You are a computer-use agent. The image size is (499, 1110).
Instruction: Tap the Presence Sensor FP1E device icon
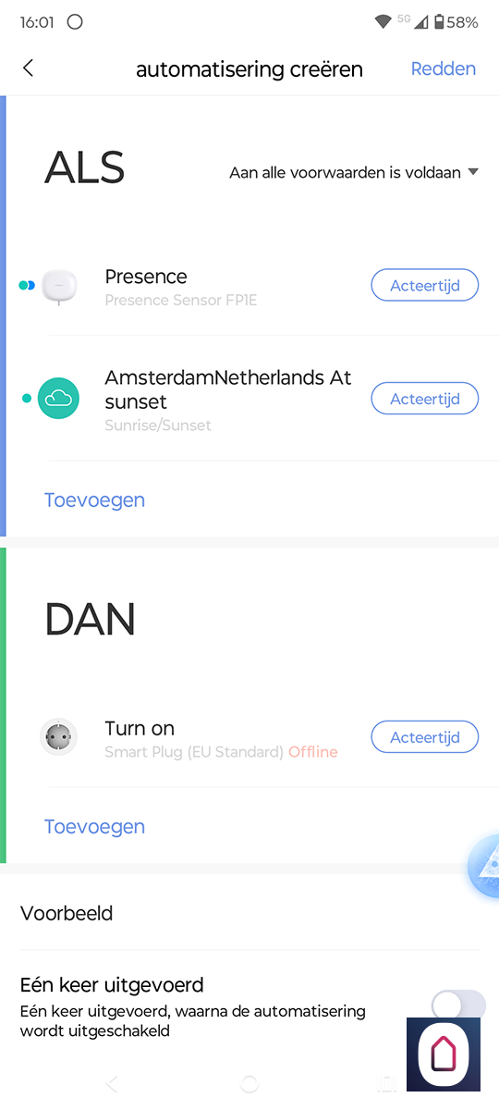click(x=59, y=286)
